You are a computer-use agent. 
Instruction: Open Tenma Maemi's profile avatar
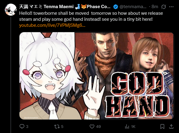point(11,10)
